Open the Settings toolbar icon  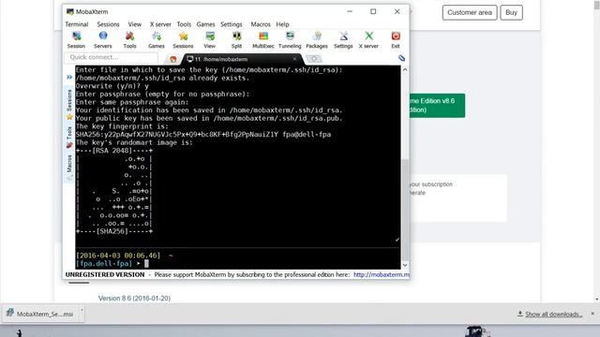[x=343, y=39]
